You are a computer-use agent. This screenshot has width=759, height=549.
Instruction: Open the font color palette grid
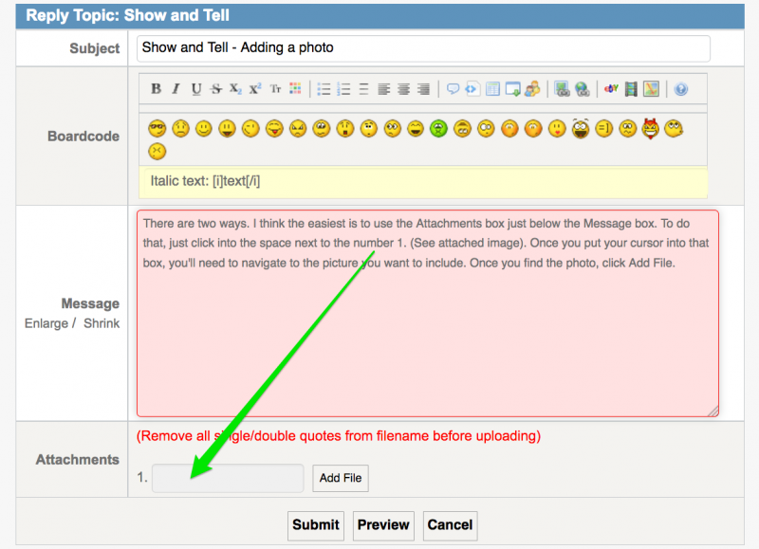coord(295,89)
